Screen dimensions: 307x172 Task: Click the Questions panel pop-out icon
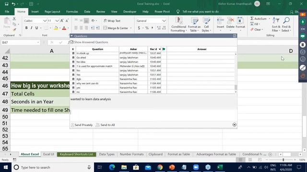click(235, 36)
